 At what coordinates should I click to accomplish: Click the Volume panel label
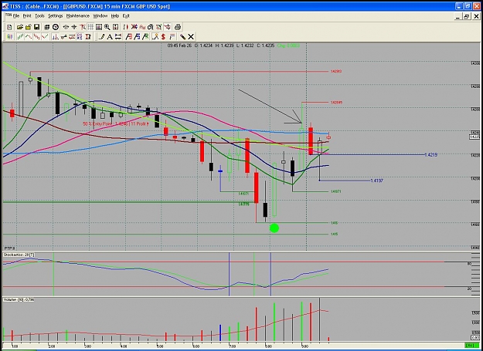pyautogui.click(x=19, y=299)
